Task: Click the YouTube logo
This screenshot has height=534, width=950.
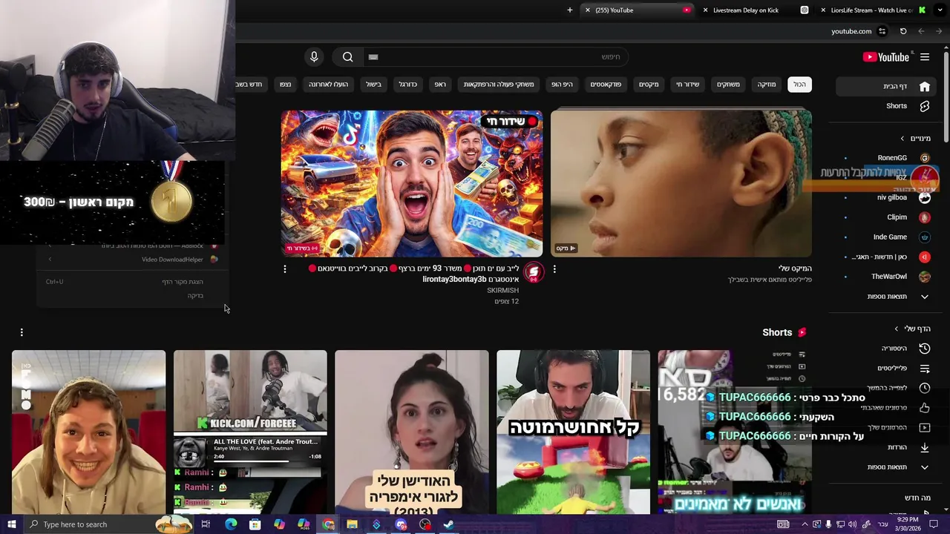Action: click(886, 57)
